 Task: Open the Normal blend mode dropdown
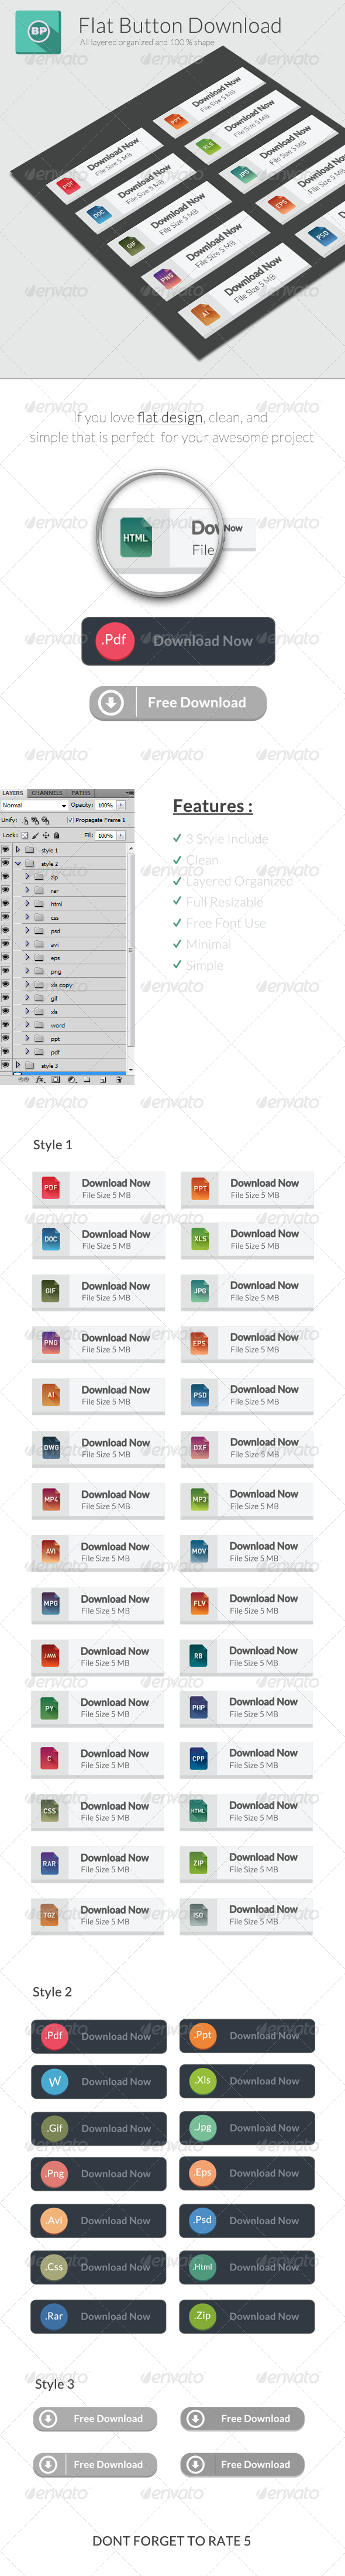point(34,805)
